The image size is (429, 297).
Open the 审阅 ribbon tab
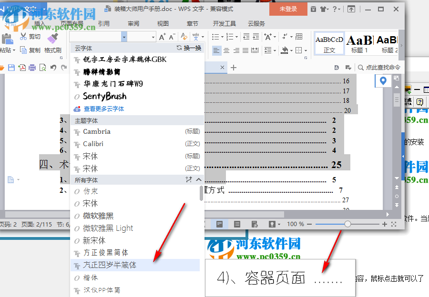[x=133, y=24]
